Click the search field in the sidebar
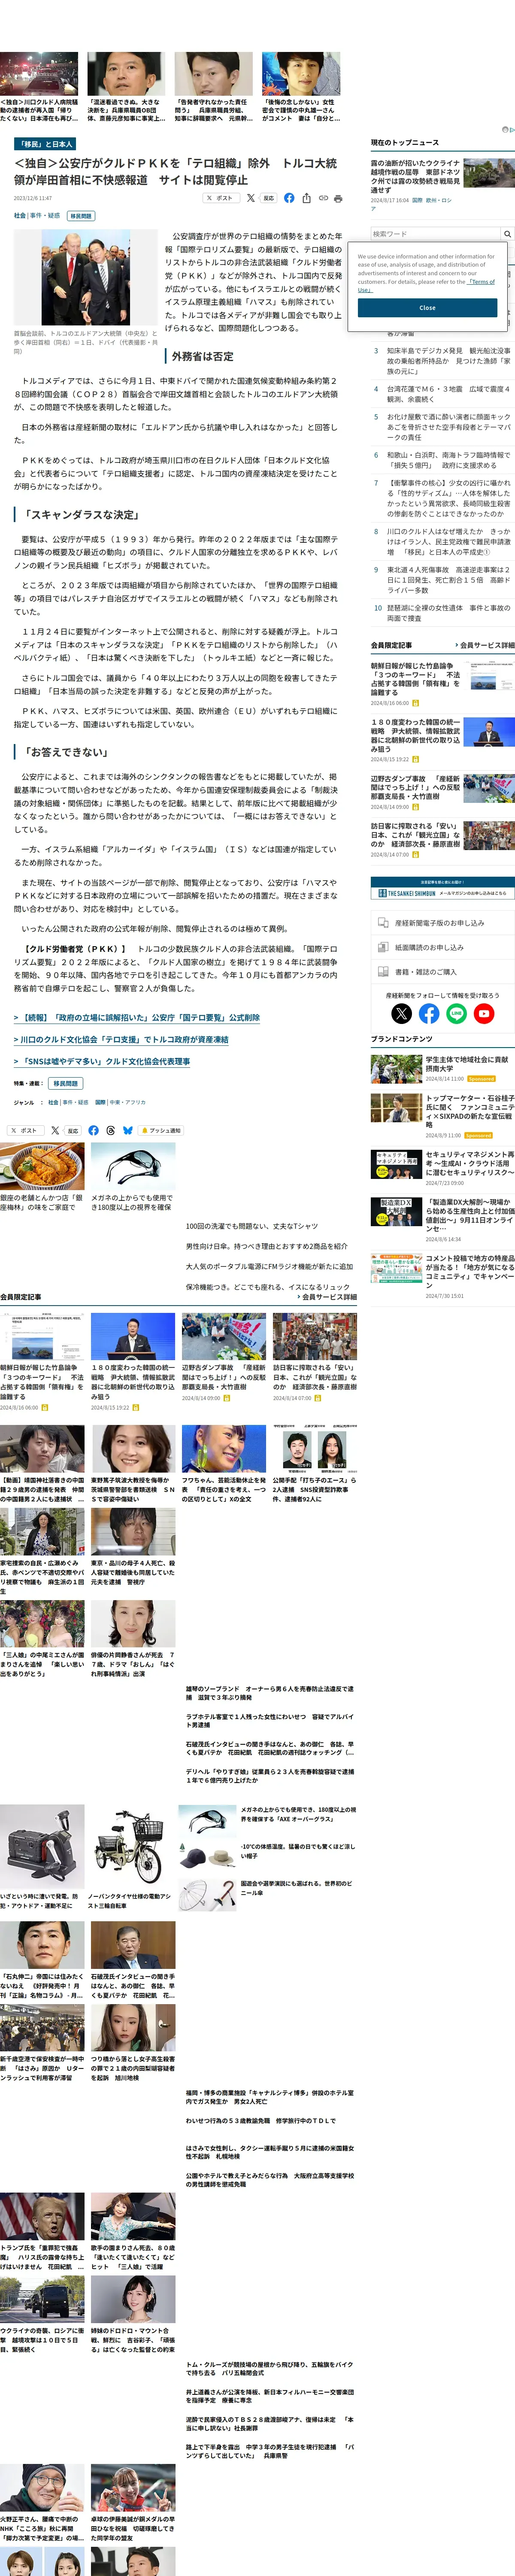 click(435, 234)
